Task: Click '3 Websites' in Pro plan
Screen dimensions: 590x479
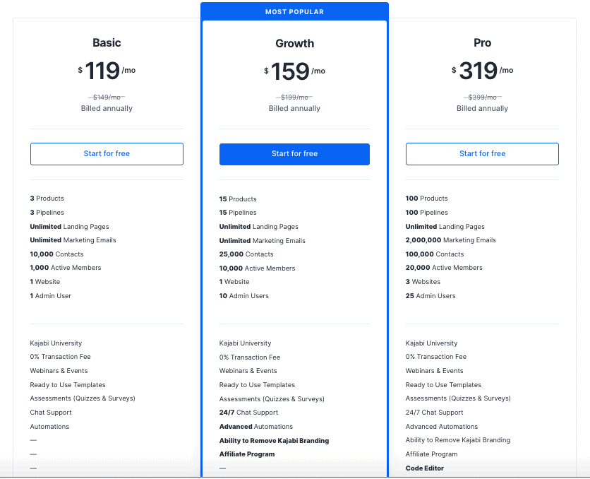Action: (423, 282)
